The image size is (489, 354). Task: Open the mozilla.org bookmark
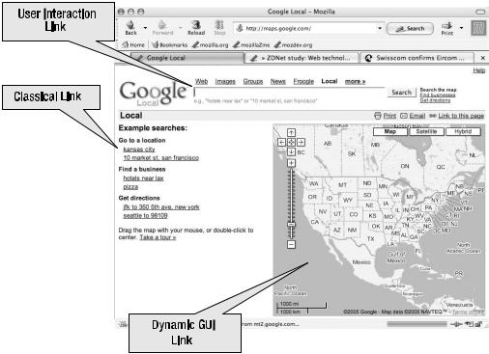(x=210, y=45)
